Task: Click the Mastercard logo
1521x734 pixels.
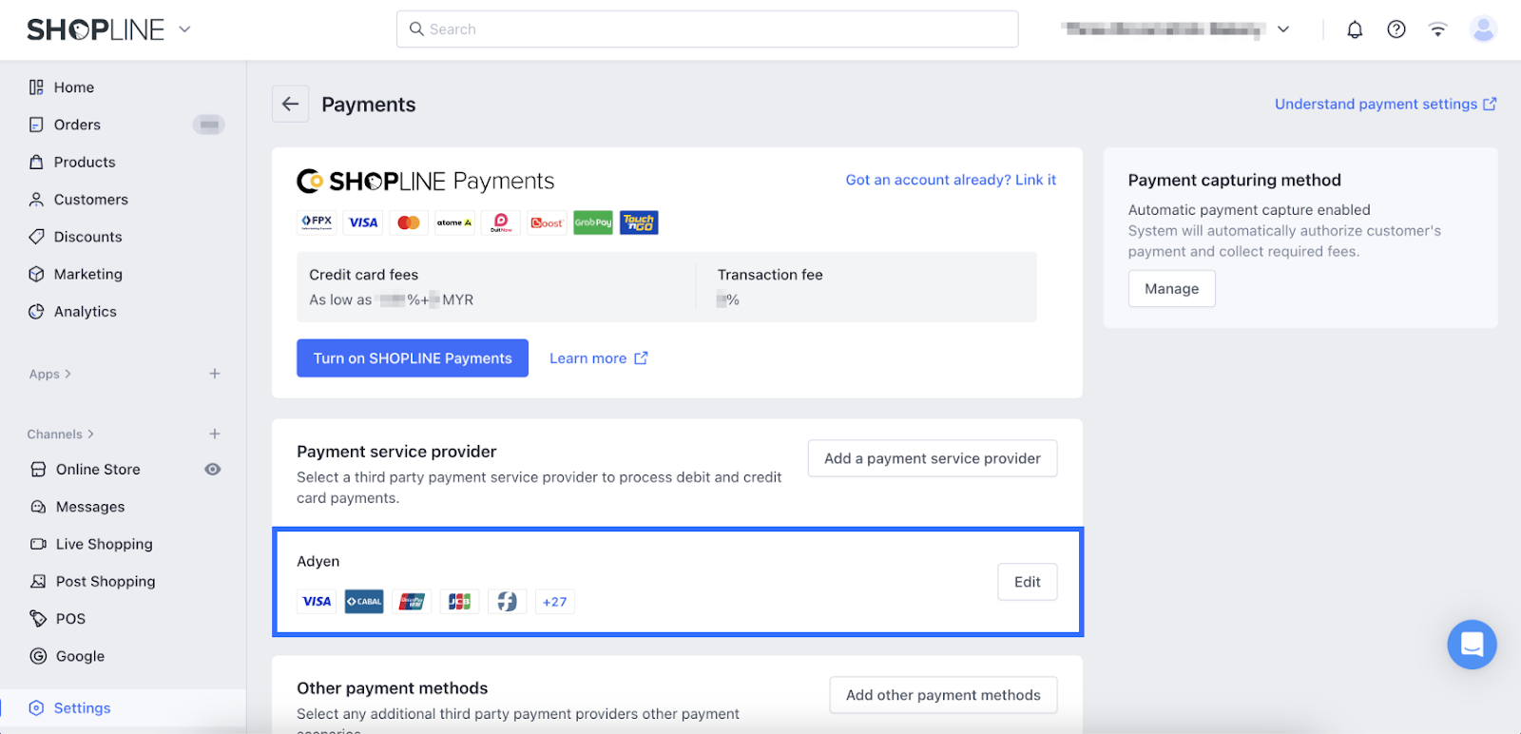Action: [409, 222]
